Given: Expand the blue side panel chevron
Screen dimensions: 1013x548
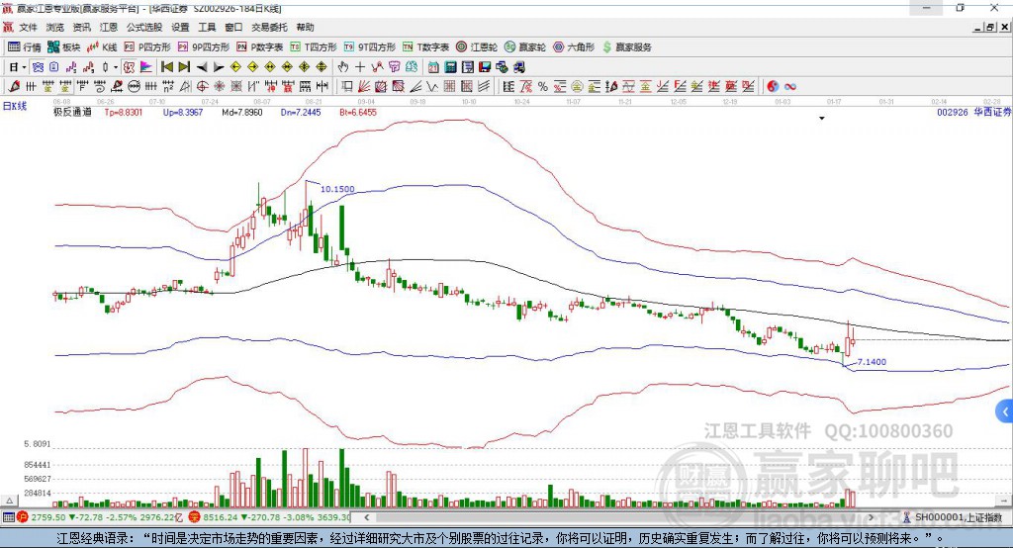Looking at the screenshot, I should (1005, 411).
